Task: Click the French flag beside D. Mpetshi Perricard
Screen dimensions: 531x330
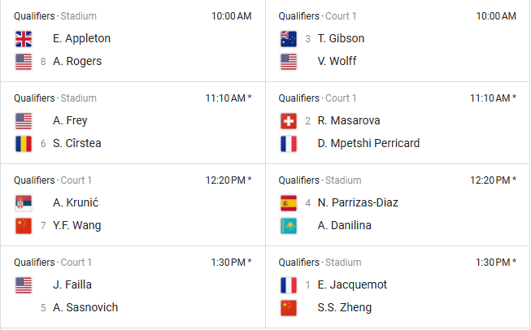Action: point(289,143)
